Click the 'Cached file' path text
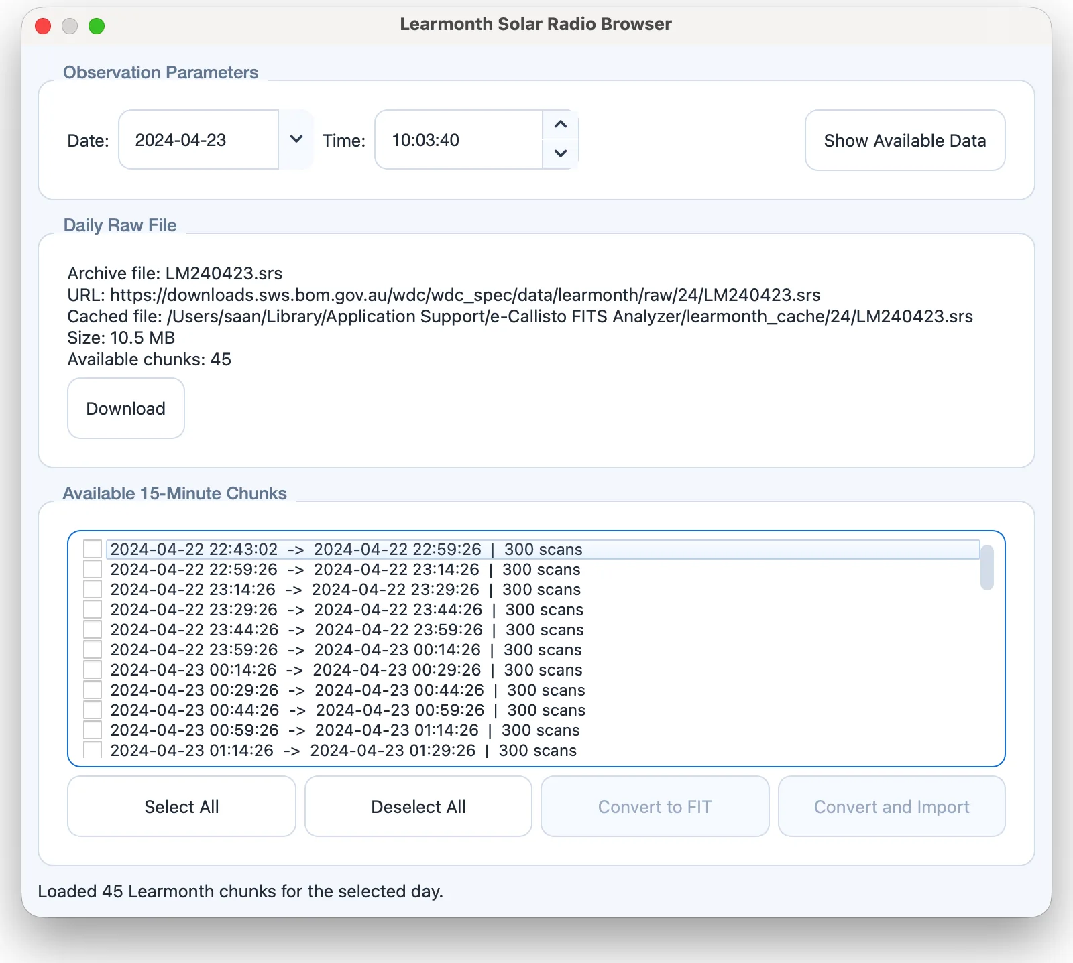The width and height of the screenshot is (1073, 963). pyautogui.click(x=520, y=316)
